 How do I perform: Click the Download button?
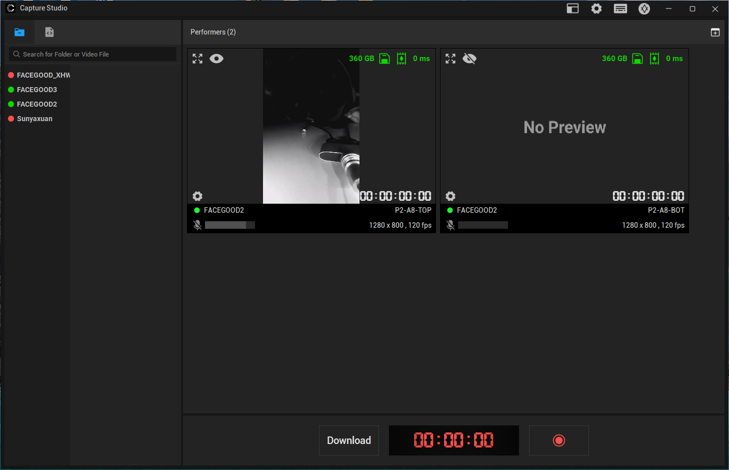point(349,440)
